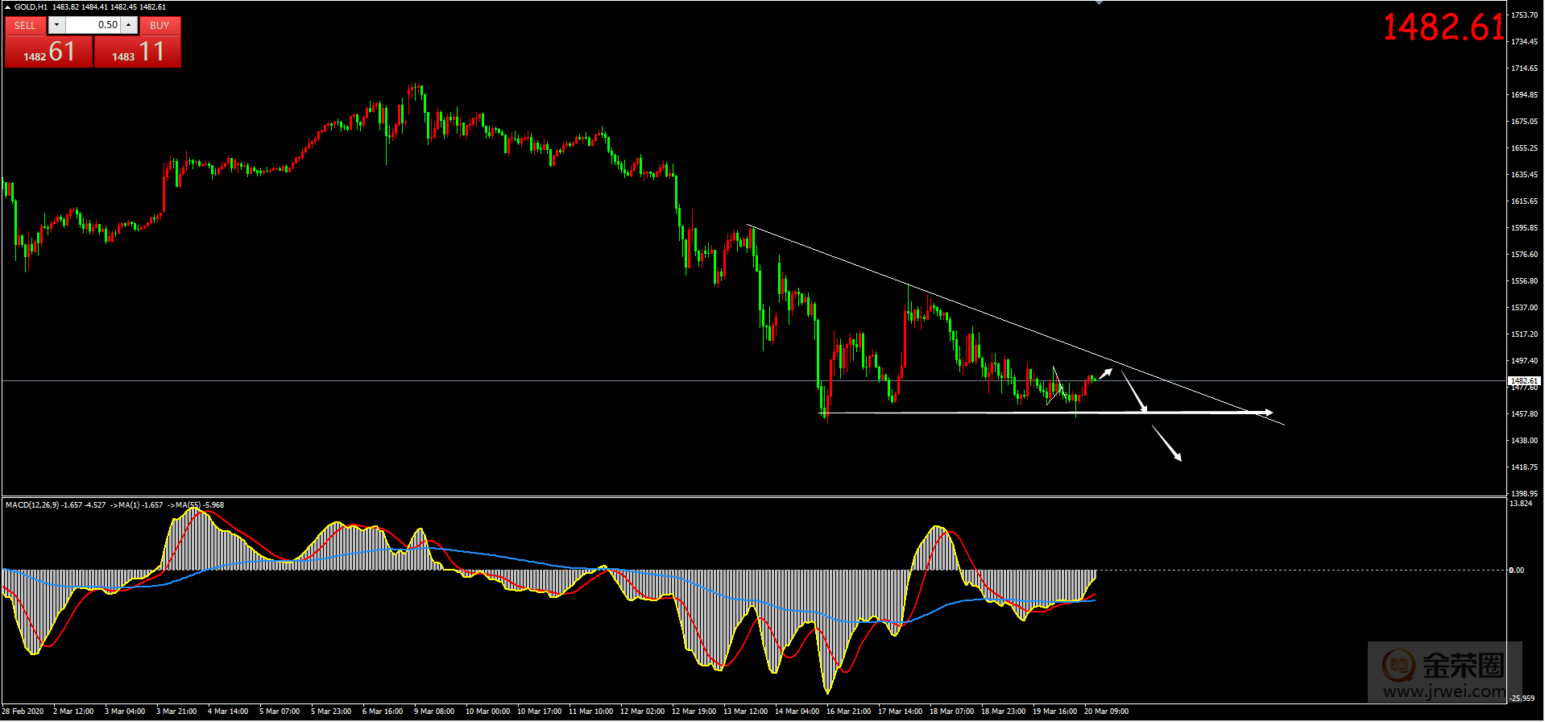Click the 1517.20 price axis label

[1524, 334]
